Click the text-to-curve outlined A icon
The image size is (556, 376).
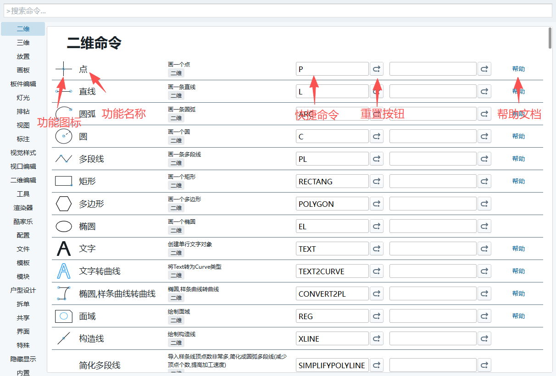(x=64, y=271)
